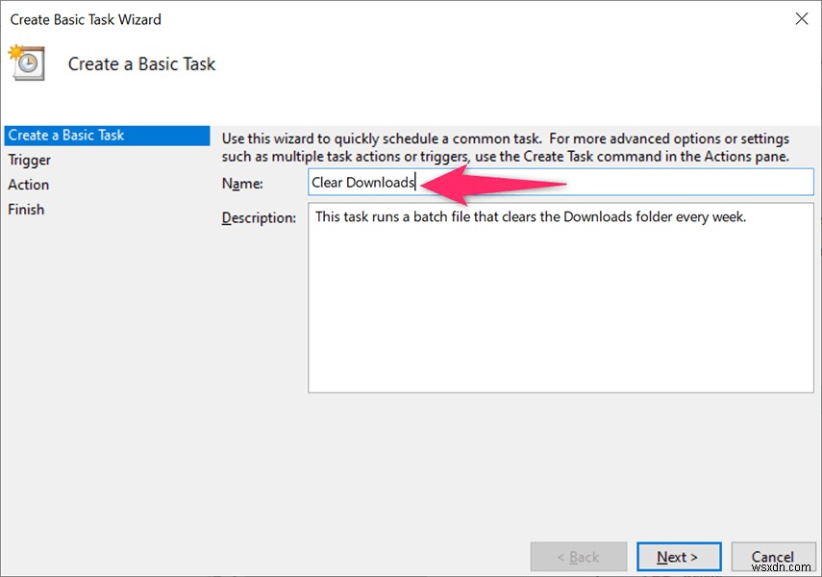Select the Finish step in the sidebar
Viewport: 822px width, 577px height.
click(26, 209)
